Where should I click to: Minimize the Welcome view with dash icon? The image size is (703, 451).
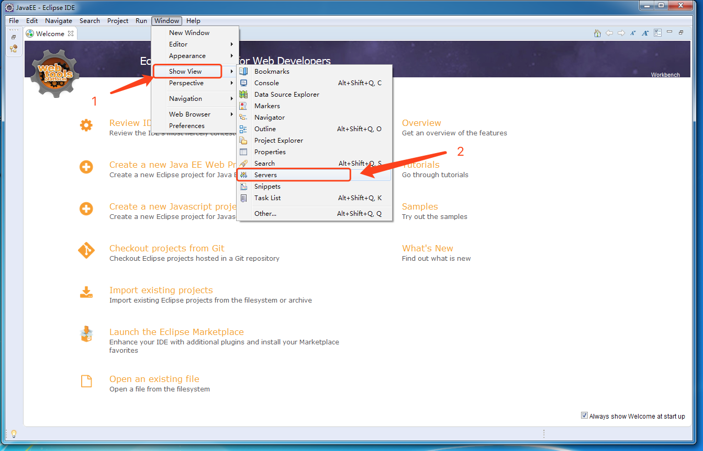[x=669, y=32]
